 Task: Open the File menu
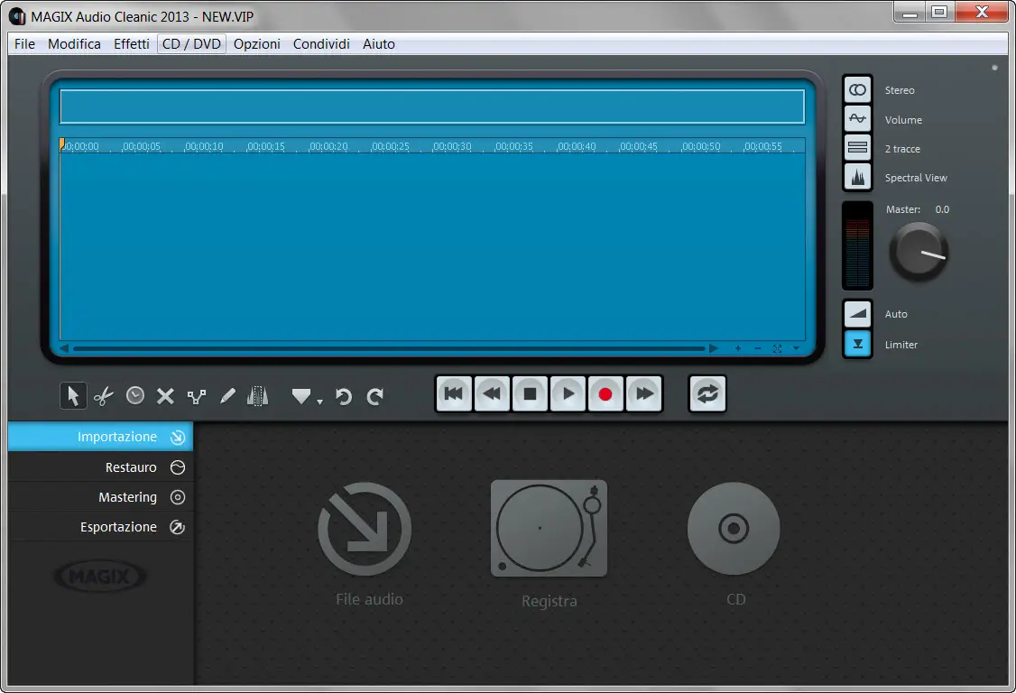tap(24, 44)
